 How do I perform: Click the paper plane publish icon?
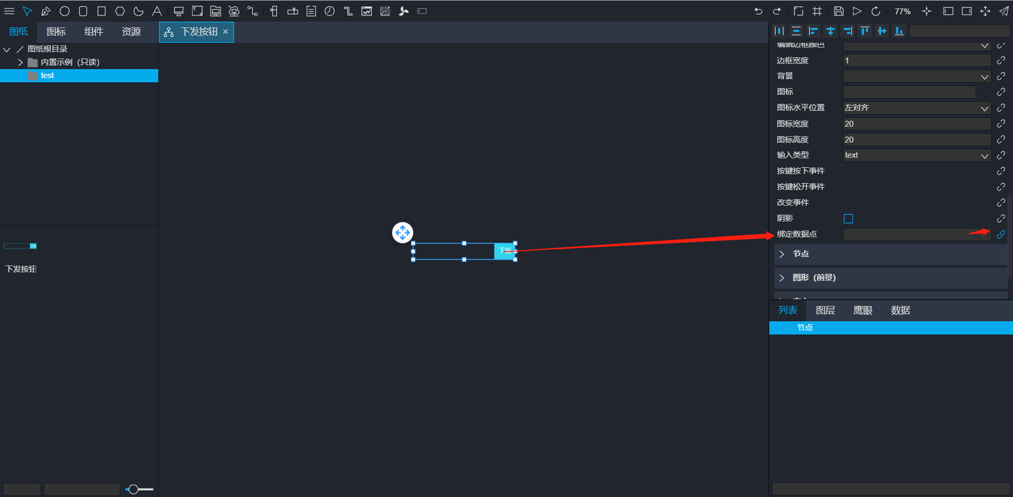pyautogui.click(x=1004, y=11)
